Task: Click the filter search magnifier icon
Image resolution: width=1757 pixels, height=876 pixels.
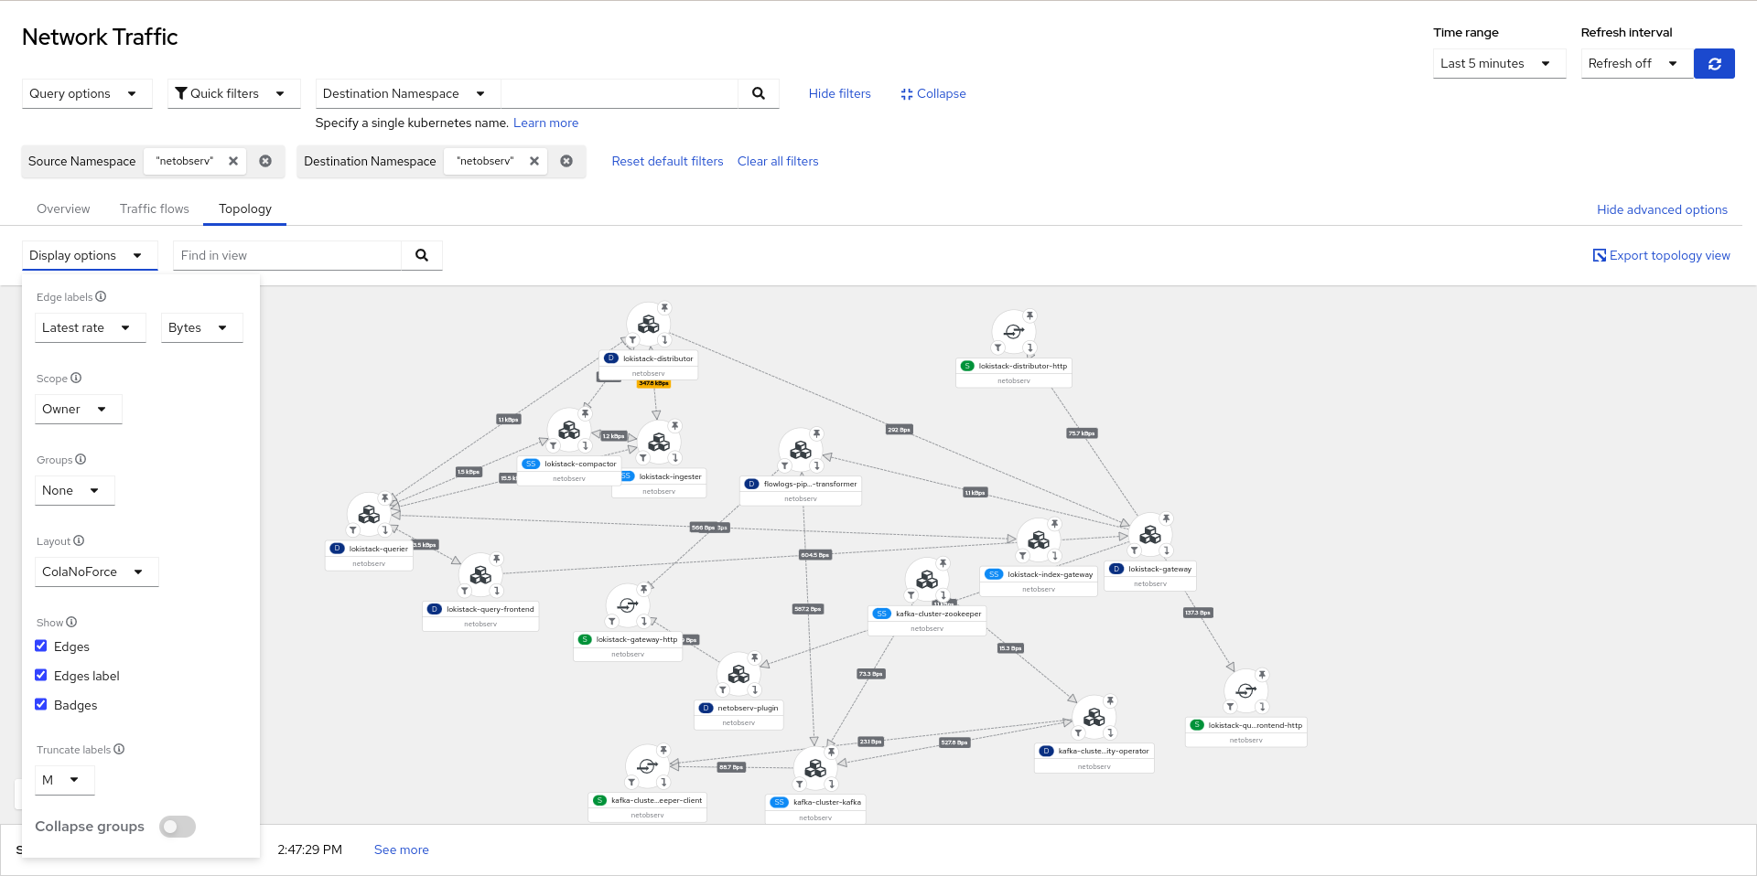Action: point(759,93)
